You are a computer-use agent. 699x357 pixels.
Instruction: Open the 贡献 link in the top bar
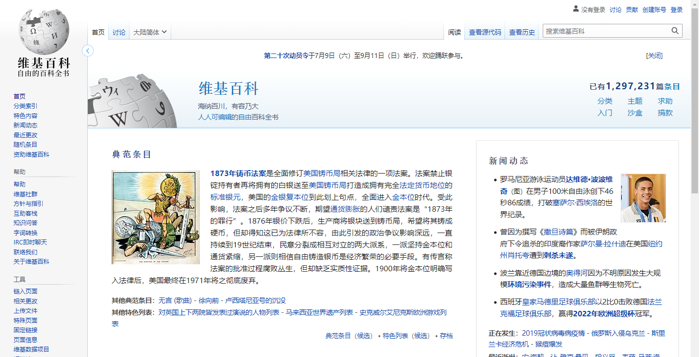click(632, 9)
